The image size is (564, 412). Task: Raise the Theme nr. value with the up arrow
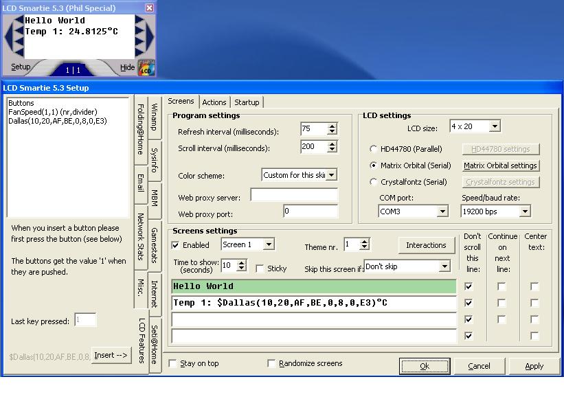coord(365,242)
